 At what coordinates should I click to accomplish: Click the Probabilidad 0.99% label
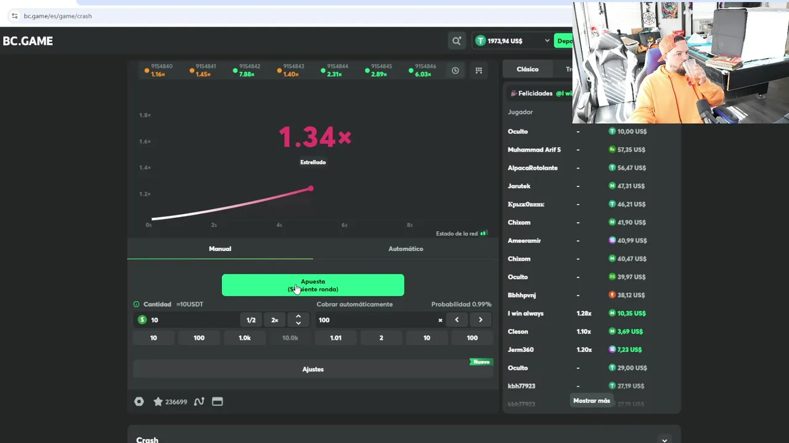point(461,304)
